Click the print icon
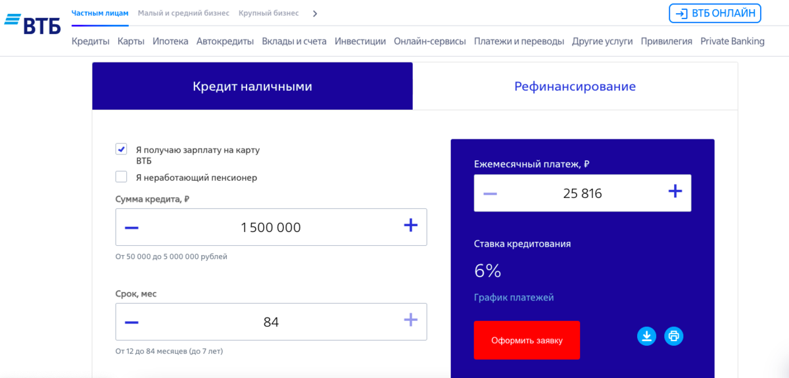The height and width of the screenshot is (378, 789). click(x=674, y=337)
